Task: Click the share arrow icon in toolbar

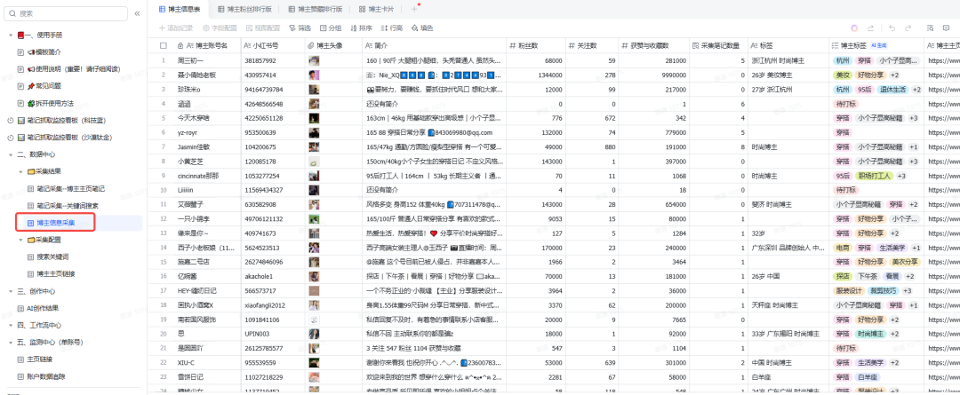Action: (x=870, y=28)
